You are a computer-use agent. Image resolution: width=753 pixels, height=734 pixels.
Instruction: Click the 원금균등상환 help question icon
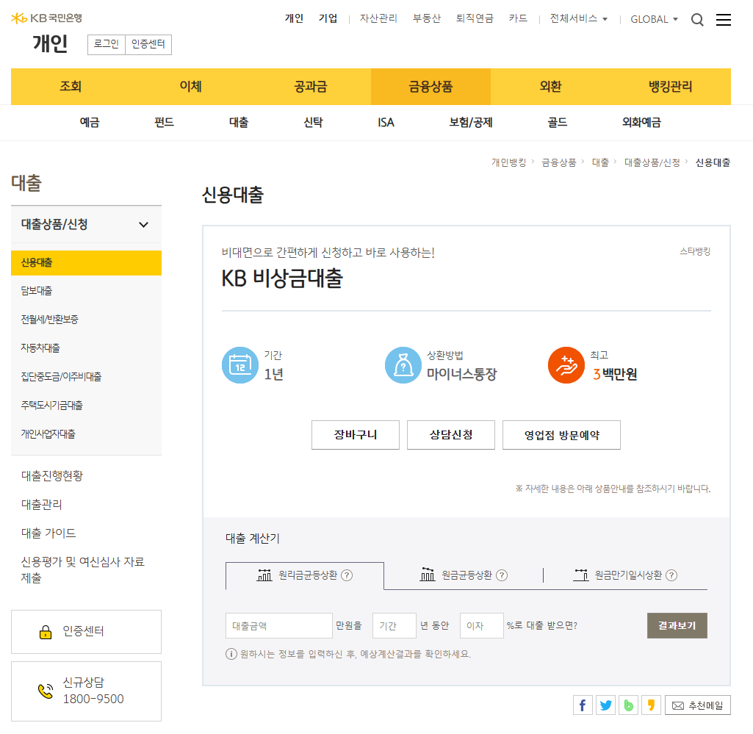pyautogui.click(x=501, y=575)
